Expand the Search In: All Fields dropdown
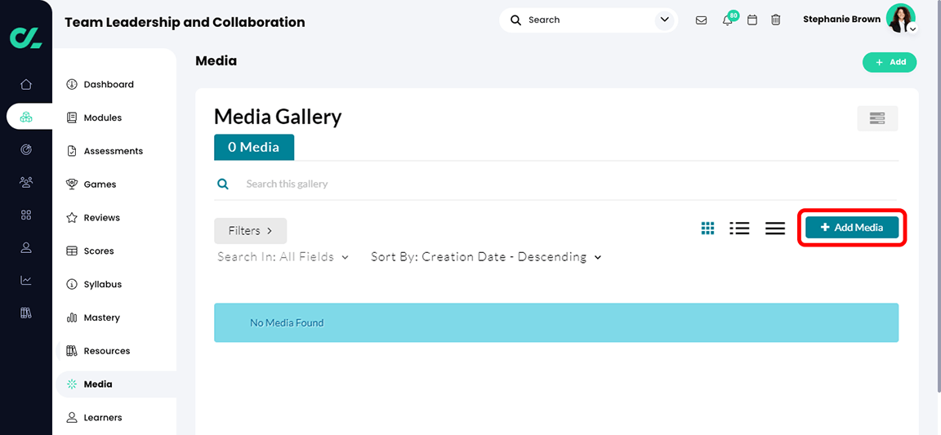941x435 pixels. [x=283, y=257]
